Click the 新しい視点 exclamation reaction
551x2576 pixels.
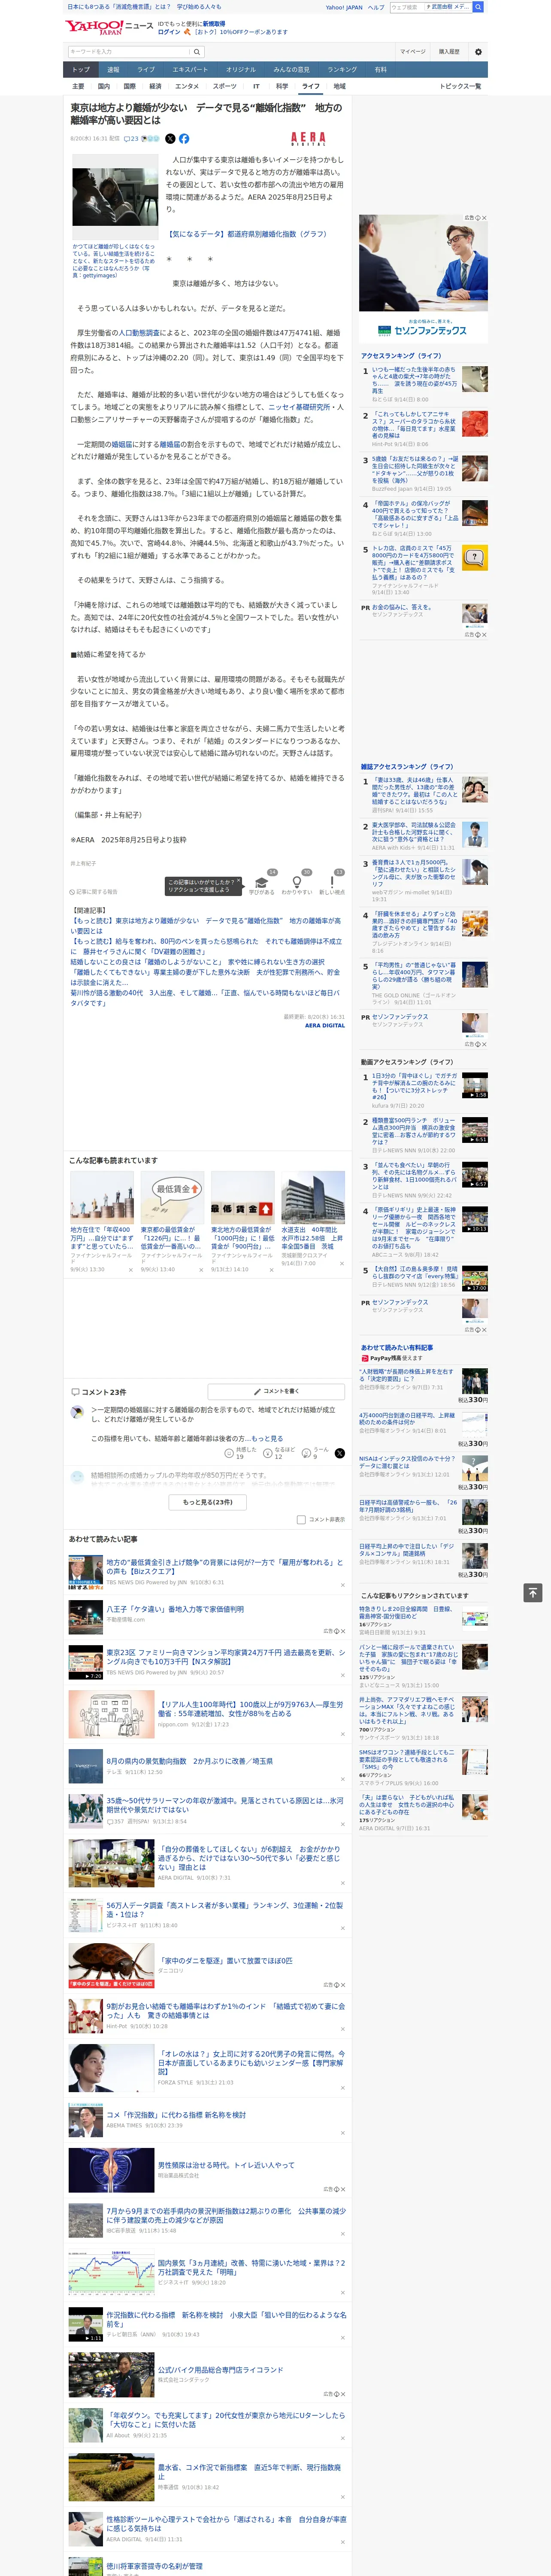[332, 884]
